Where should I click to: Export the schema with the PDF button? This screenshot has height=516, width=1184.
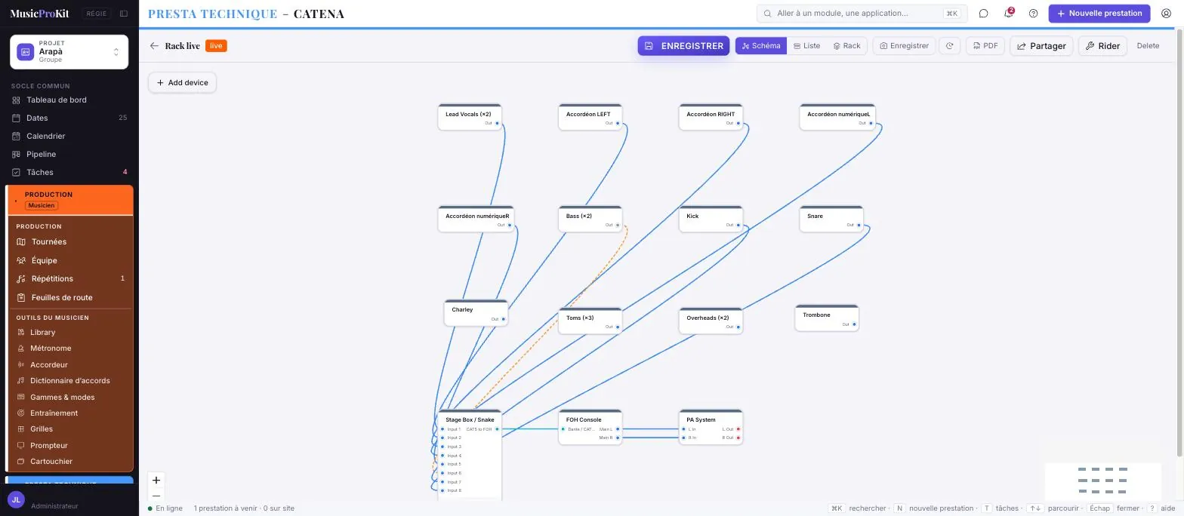tap(985, 46)
